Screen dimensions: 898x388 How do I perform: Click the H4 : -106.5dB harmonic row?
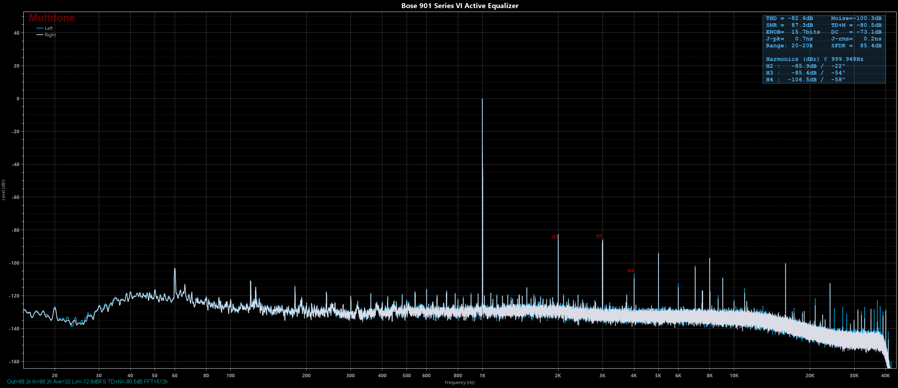tap(805, 80)
